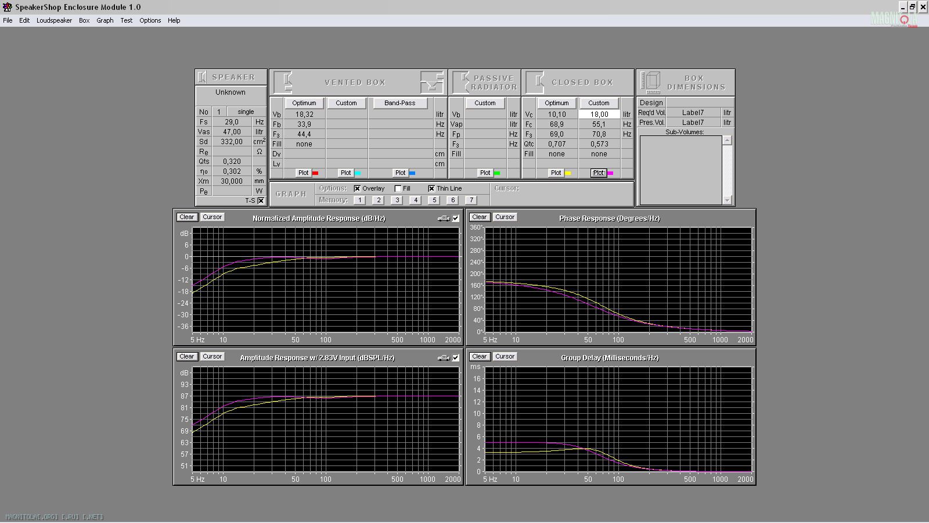929x523 pixels.
Task: Click the Band-Pass box icon in Vented Box header
Action: [431, 83]
